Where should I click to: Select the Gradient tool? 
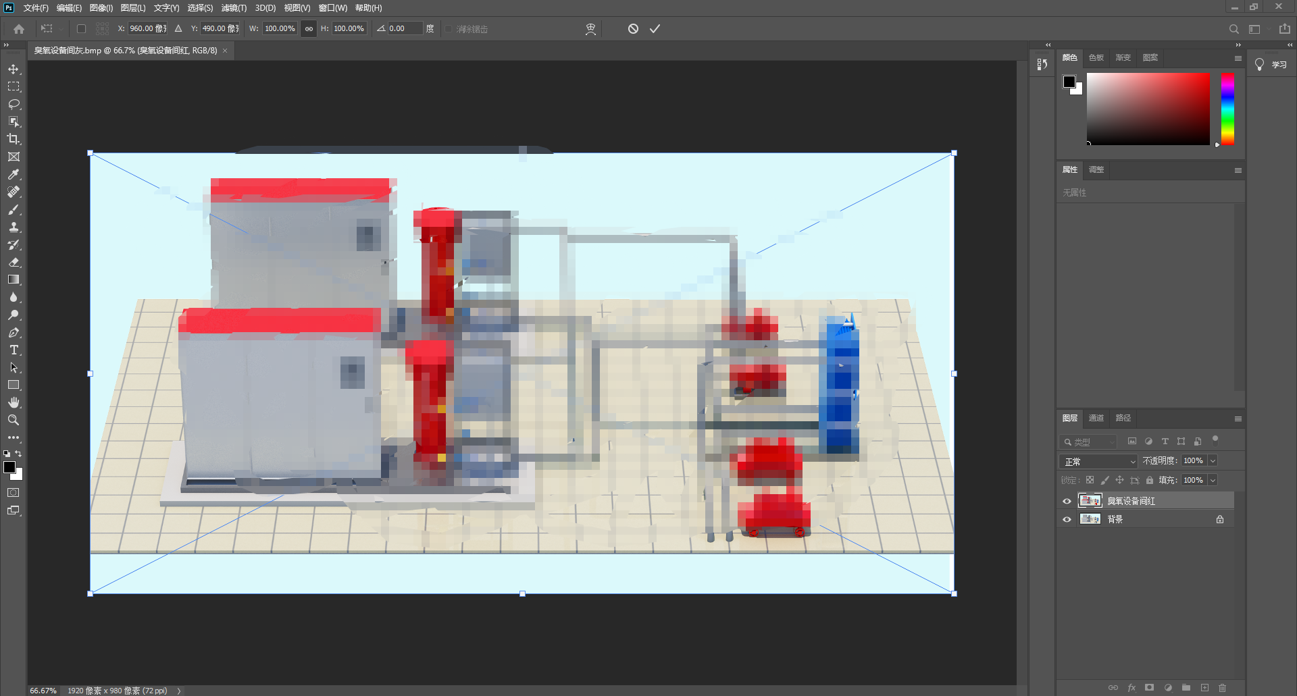pyautogui.click(x=14, y=279)
